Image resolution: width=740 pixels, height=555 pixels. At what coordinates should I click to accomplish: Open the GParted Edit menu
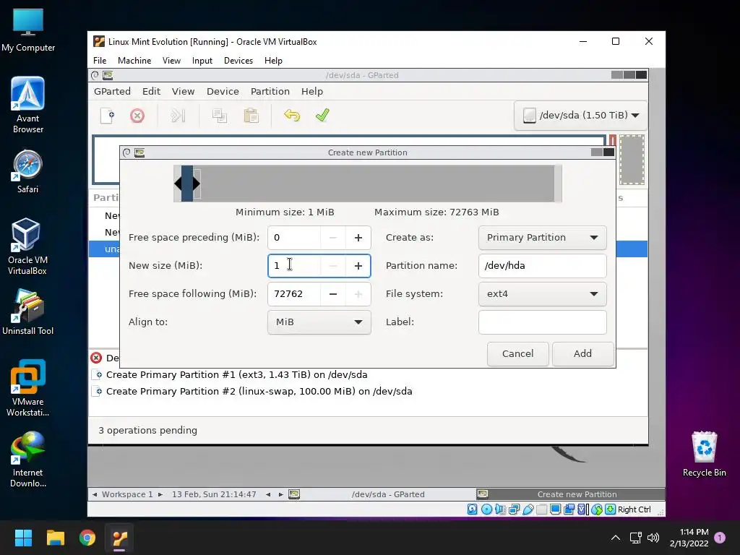(x=152, y=92)
